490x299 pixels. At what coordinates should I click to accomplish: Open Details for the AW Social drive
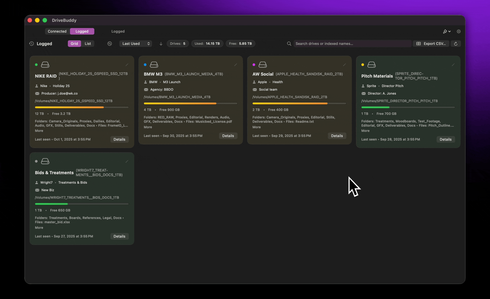coord(337,136)
